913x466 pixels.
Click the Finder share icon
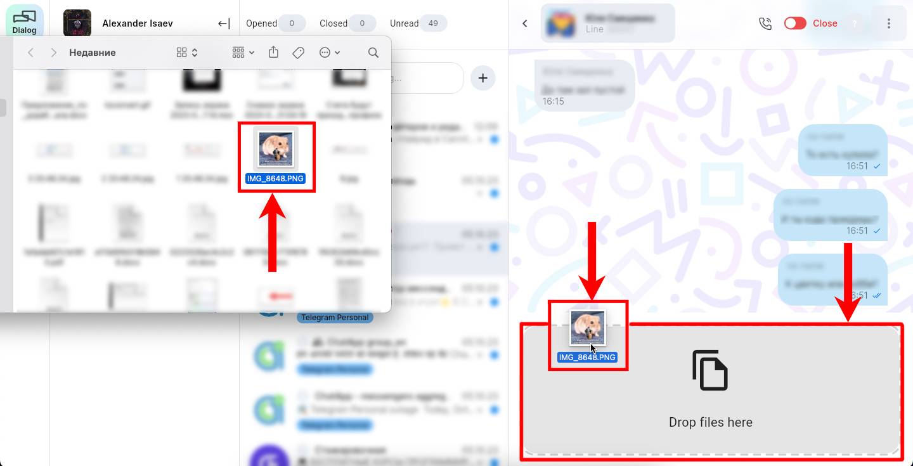click(273, 53)
